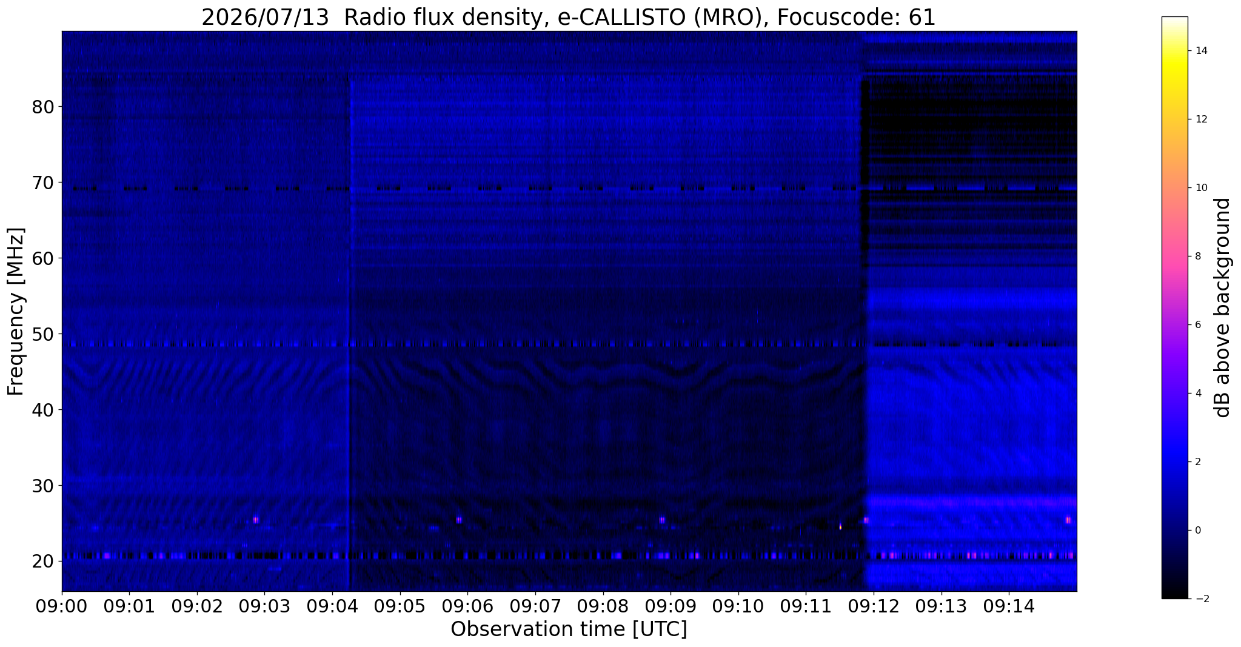Click the 09:07 time tick label

[535, 606]
